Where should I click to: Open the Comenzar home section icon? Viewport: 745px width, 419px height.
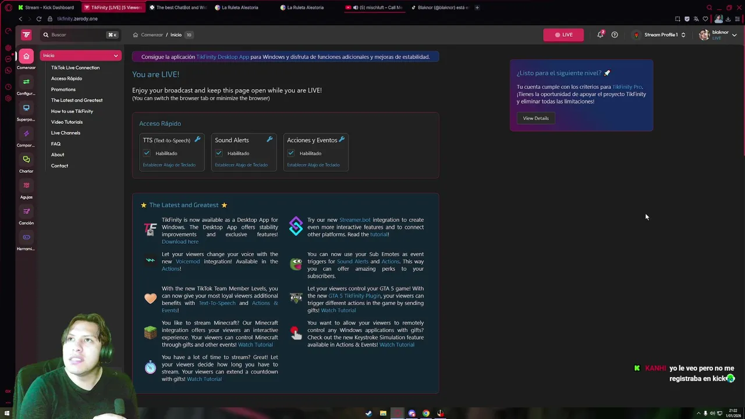coord(26,56)
